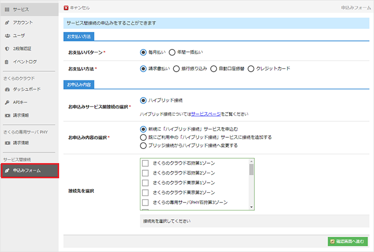Open 申込みフォーム in sidebar menu
This screenshot has height=252, width=374.
coord(29,171)
